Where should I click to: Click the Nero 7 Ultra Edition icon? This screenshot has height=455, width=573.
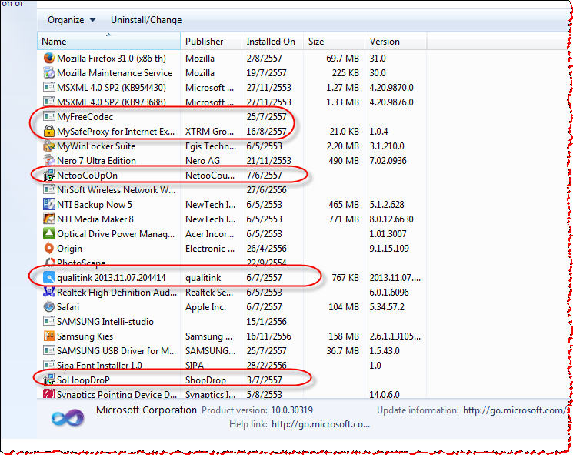pyautogui.click(x=49, y=161)
